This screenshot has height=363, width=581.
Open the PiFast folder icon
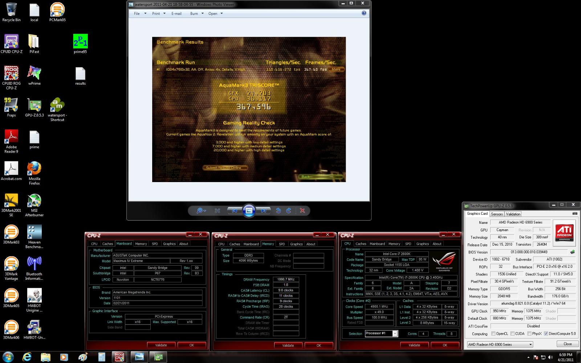pos(34,44)
